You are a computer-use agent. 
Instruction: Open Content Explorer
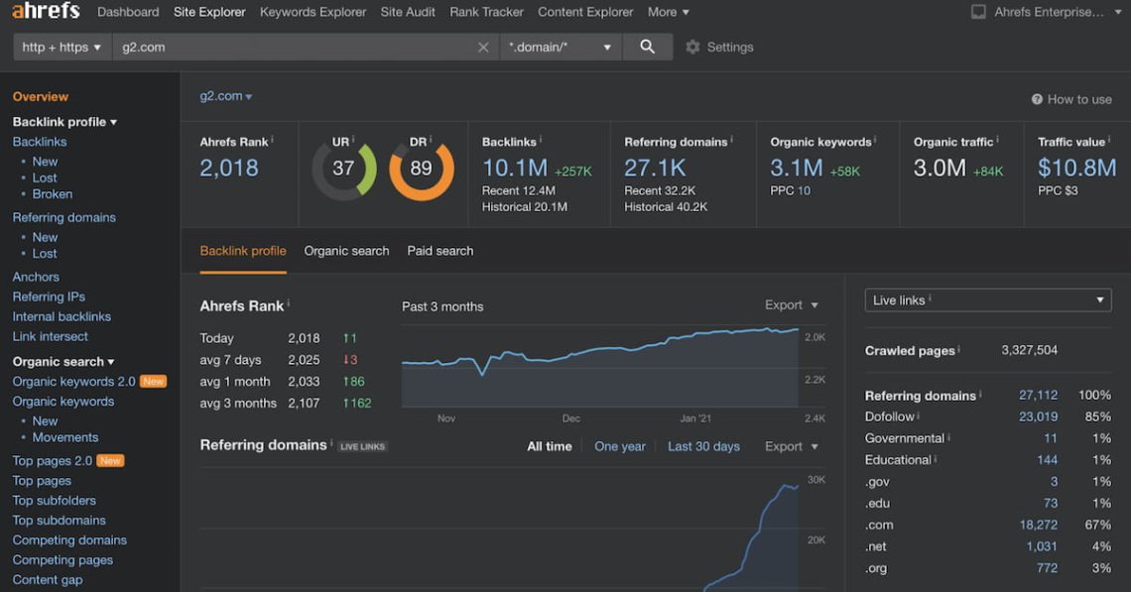click(x=585, y=12)
